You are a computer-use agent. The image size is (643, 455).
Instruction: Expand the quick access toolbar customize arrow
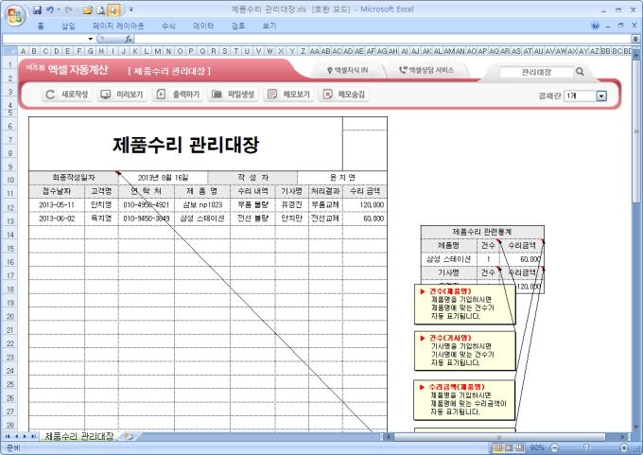(x=131, y=9)
